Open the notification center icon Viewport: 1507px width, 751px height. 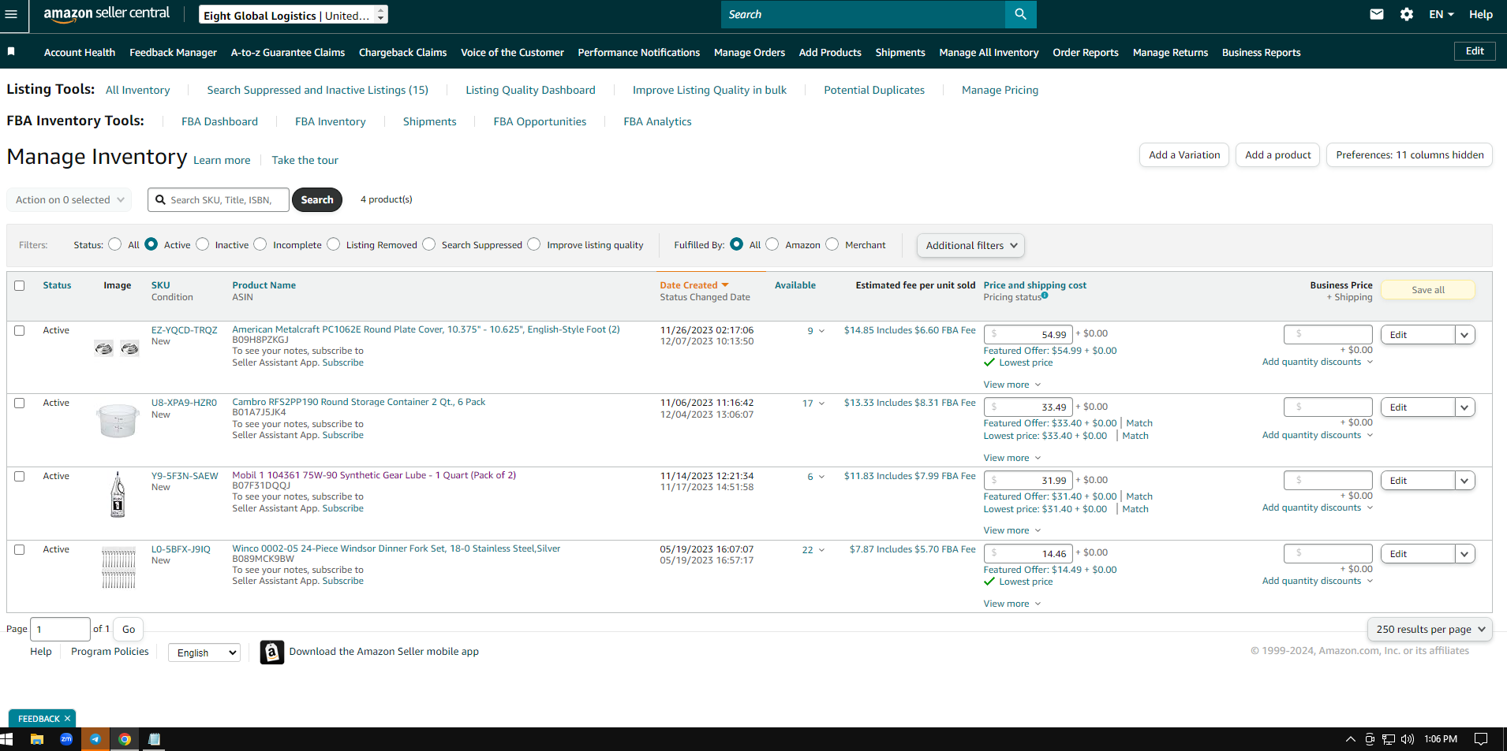(1481, 739)
